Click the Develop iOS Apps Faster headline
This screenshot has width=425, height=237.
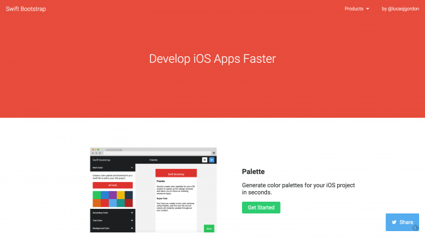[x=212, y=59]
